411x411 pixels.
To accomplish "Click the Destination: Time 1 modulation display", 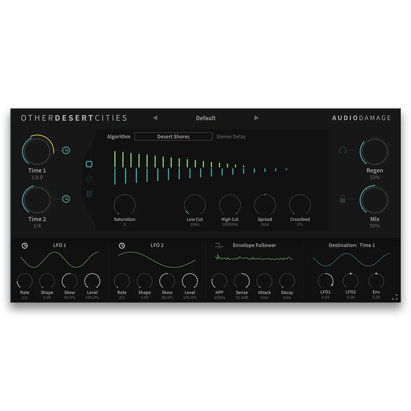I will [352, 260].
